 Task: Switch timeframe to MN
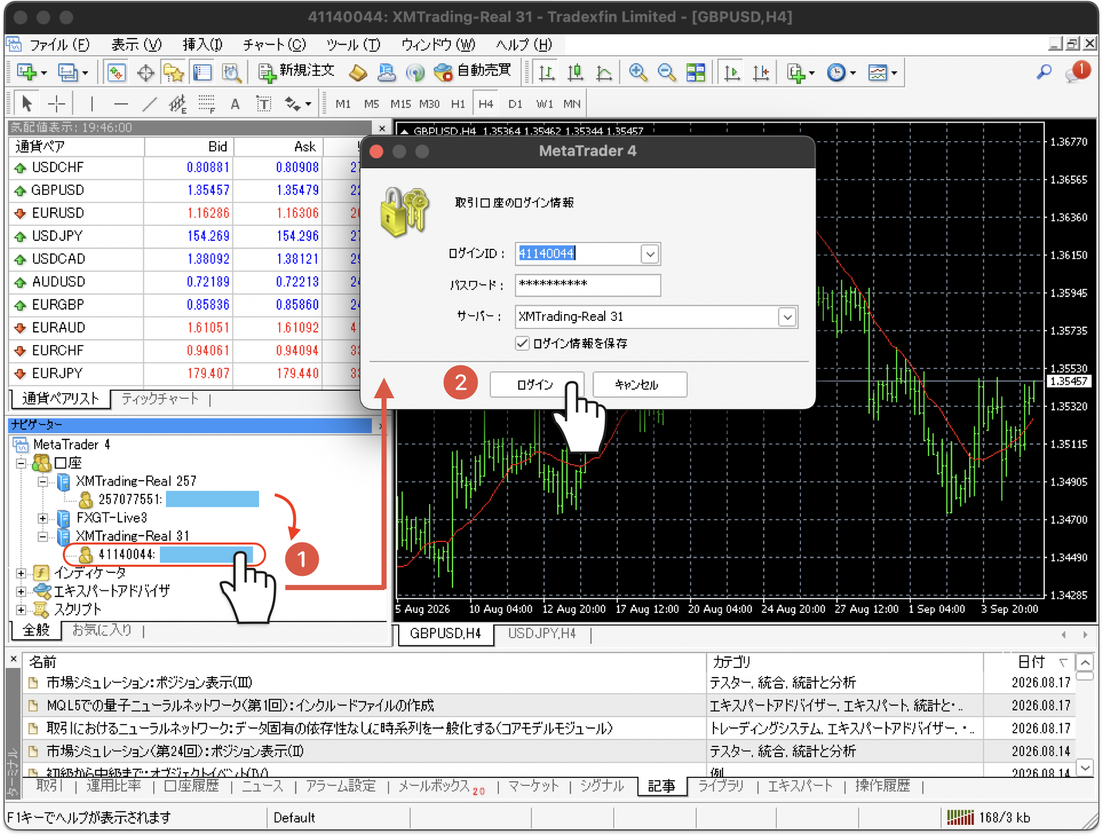pyautogui.click(x=572, y=104)
